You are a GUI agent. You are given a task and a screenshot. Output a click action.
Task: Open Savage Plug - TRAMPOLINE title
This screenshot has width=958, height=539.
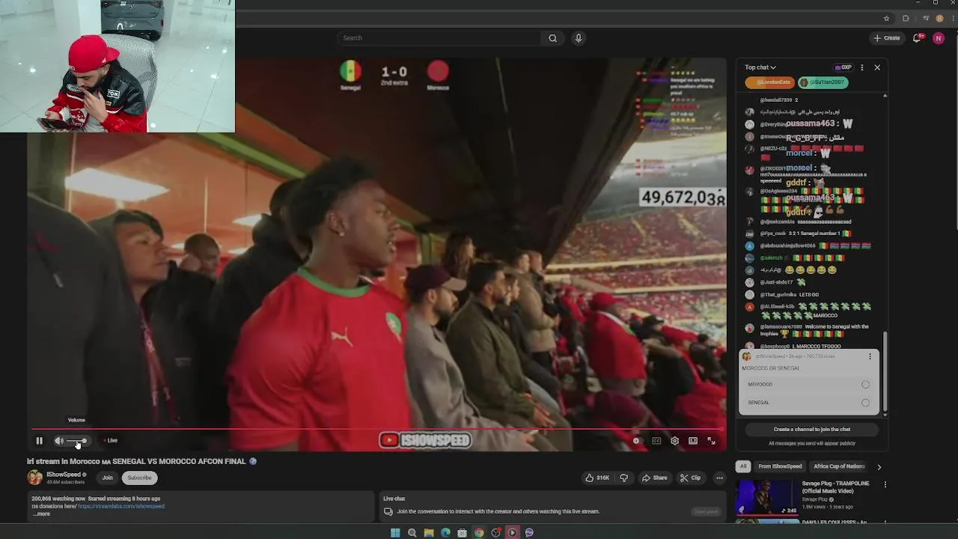835,487
